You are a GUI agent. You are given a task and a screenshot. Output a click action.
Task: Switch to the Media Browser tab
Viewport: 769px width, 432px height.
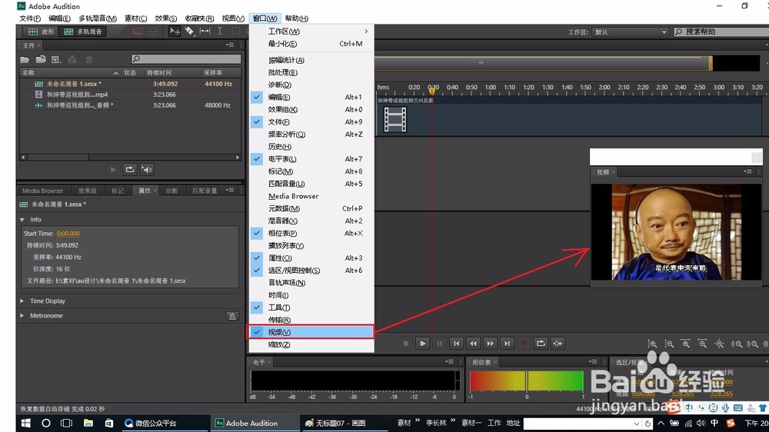pos(42,191)
